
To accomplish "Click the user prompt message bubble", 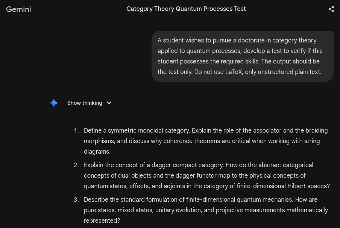I will click(242, 56).
